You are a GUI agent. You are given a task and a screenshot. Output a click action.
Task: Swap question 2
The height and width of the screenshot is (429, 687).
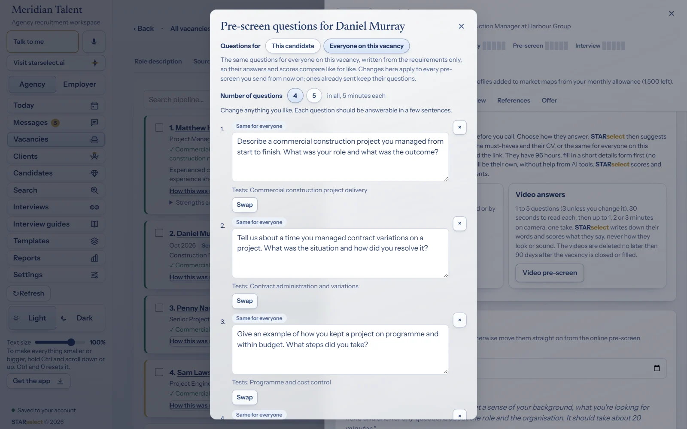coord(245,301)
